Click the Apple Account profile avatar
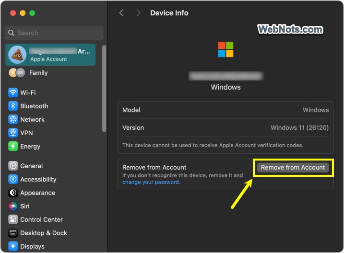Viewport: 344px width, 253px height. tap(17, 55)
